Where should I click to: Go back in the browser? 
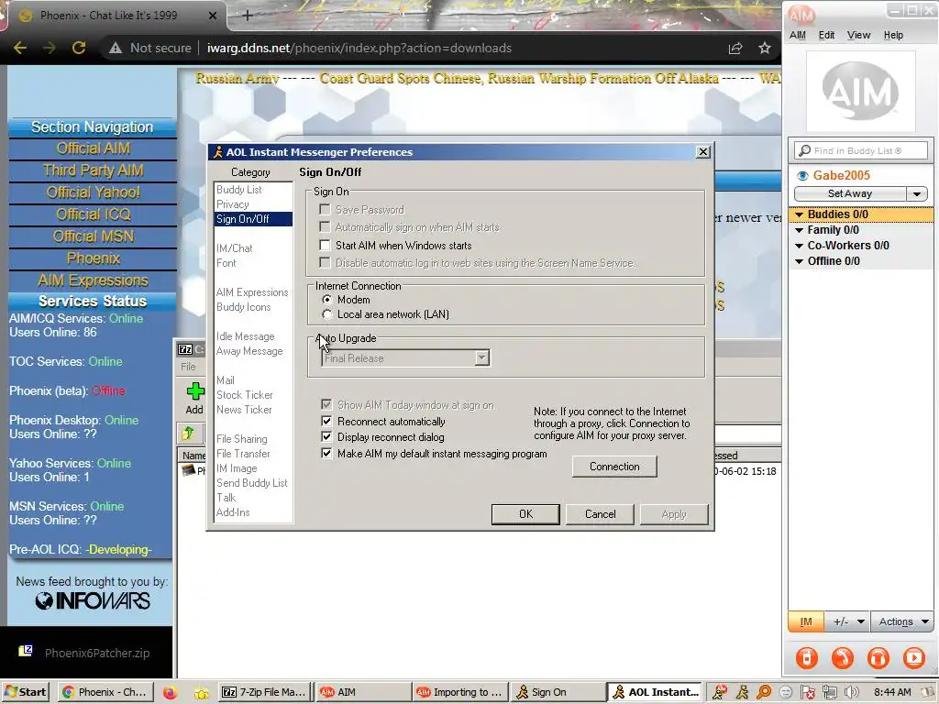click(20, 48)
